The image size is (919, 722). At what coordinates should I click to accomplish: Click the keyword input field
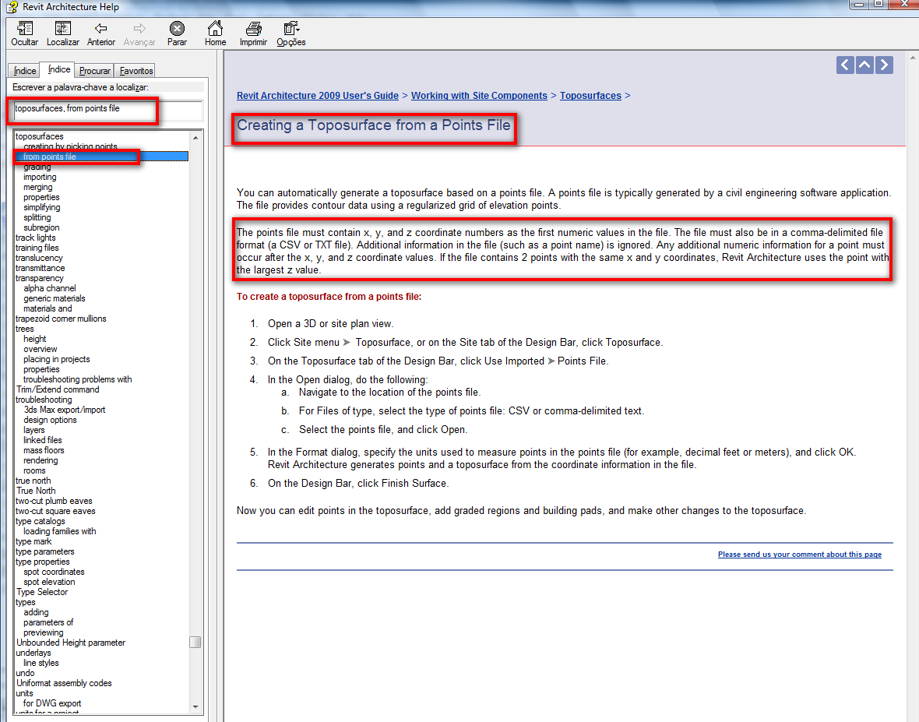[108, 110]
